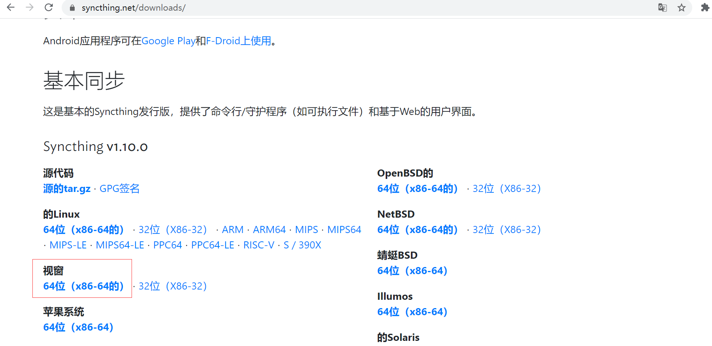Download Windows (视窗) 64位 x86-64 build

click(83, 286)
